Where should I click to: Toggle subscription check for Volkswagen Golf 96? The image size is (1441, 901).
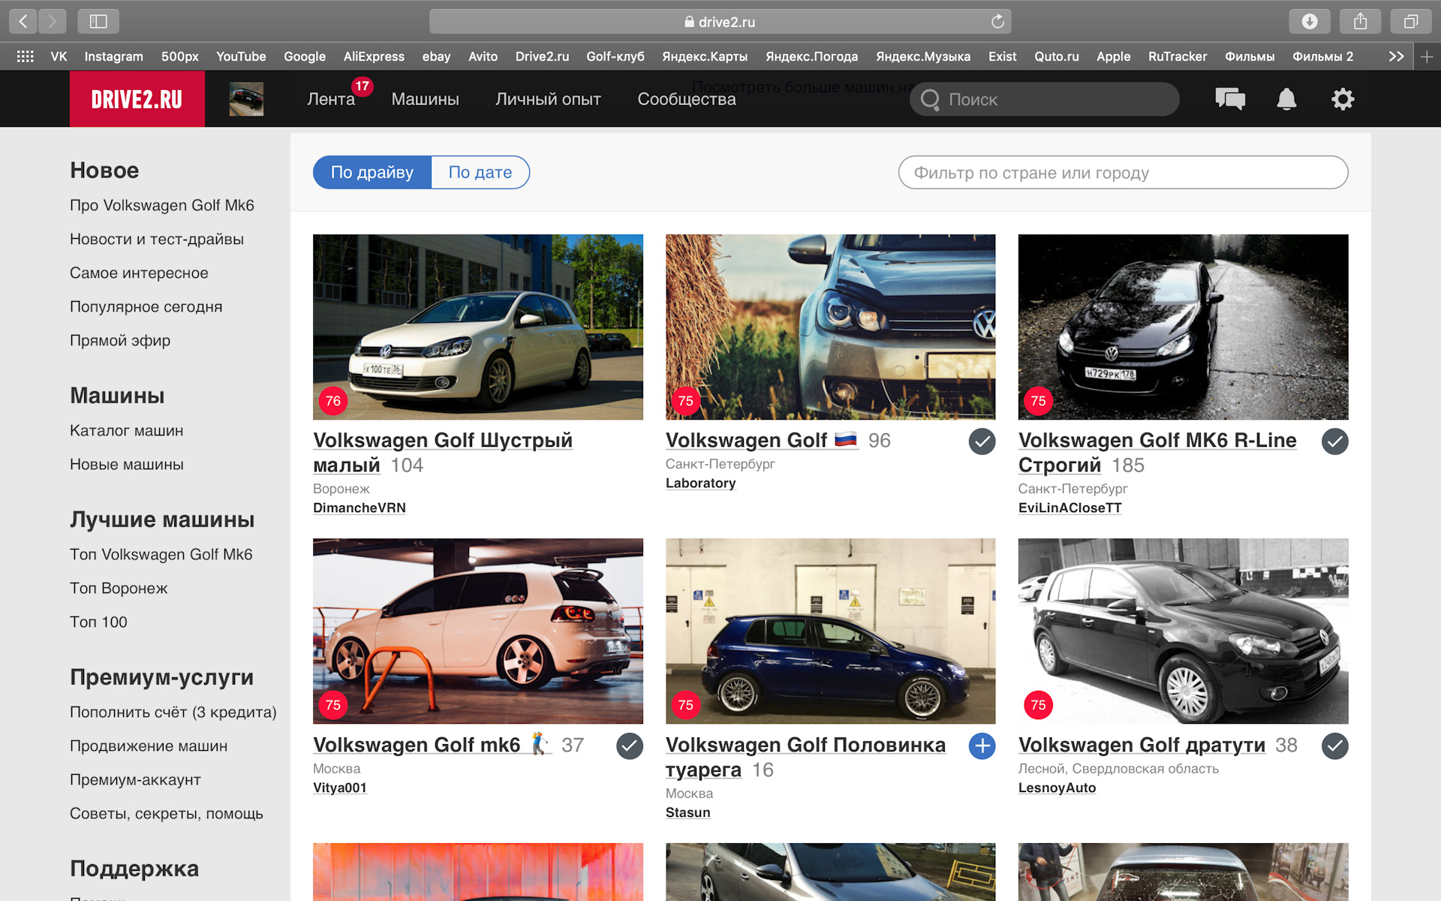pyautogui.click(x=982, y=441)
